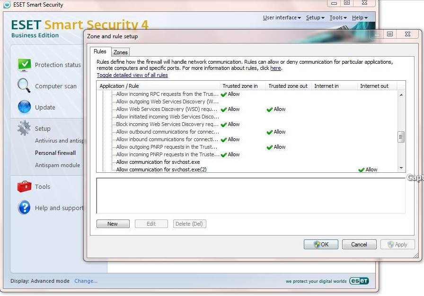Confirm with the OK button

click(321, 244)
